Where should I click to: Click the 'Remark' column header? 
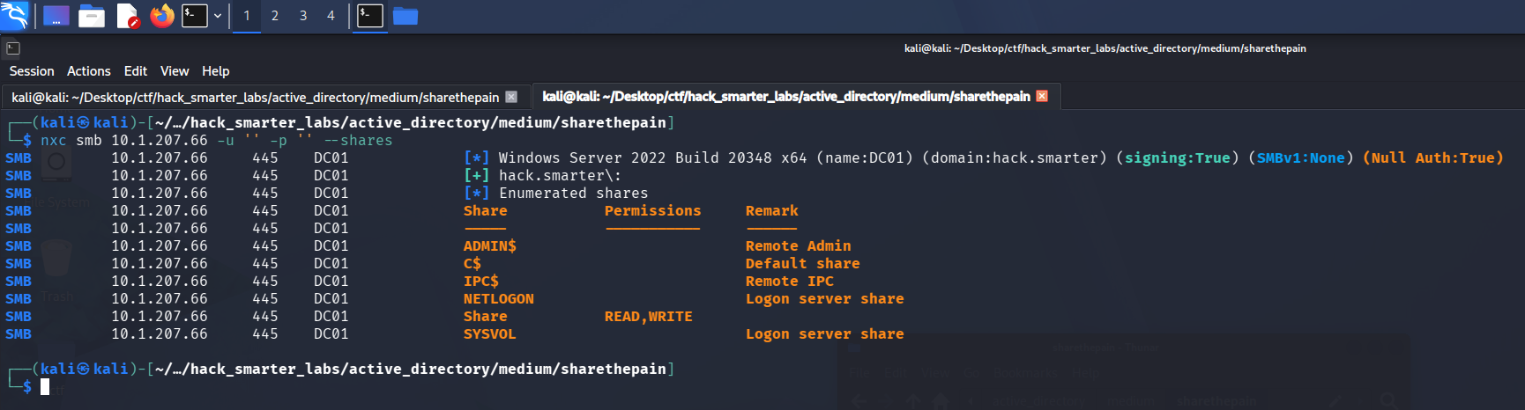tap(772, 211)
